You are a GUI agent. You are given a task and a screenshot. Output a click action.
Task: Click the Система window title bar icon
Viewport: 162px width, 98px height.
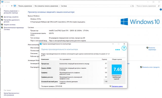[2, 2]
